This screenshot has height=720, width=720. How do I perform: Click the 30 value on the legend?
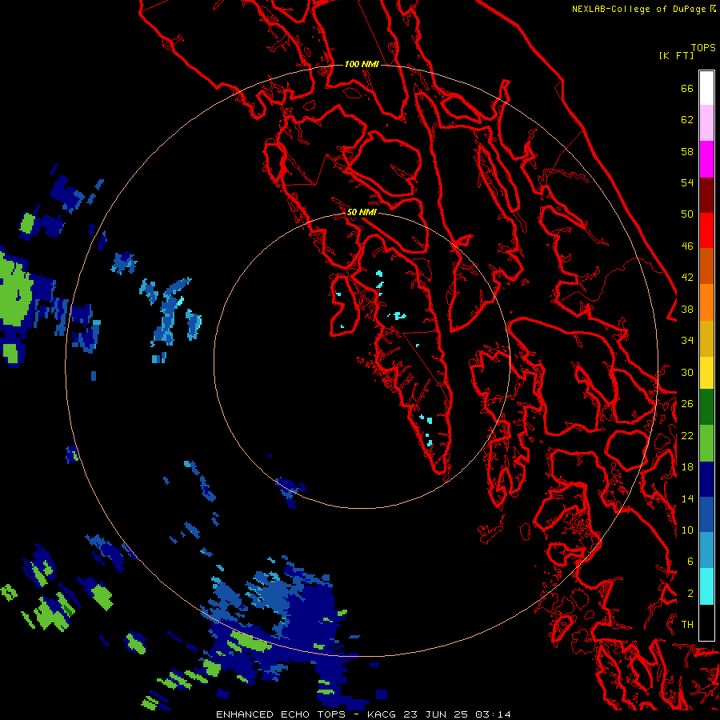click(687, 372)
